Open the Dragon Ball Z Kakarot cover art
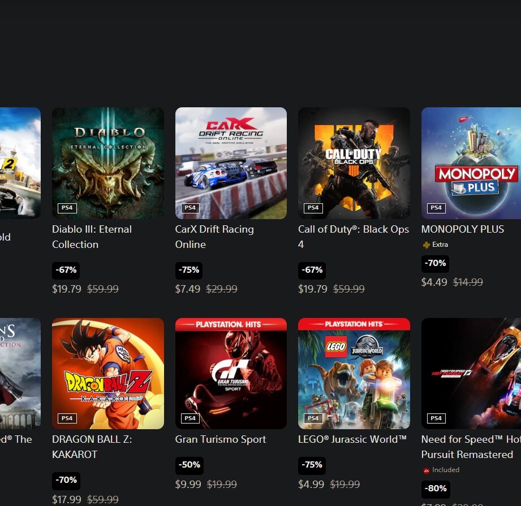521x506 pixels. click(108, 374)
